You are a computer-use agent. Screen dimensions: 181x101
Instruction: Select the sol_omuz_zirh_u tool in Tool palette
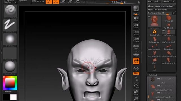pyautogui.click(x=169, y=54)
